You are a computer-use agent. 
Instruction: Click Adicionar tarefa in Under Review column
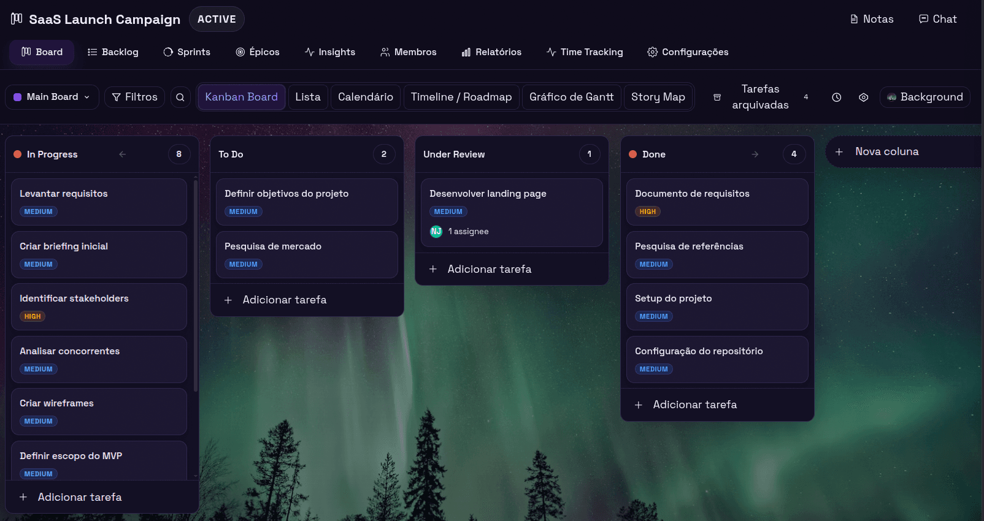pyautogui.click(x=512, y=269)
